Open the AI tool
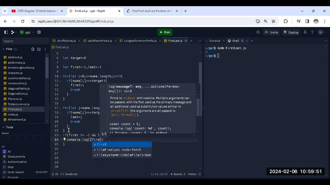Viewport: 330px width, 185px height. (x=9, y=152)
